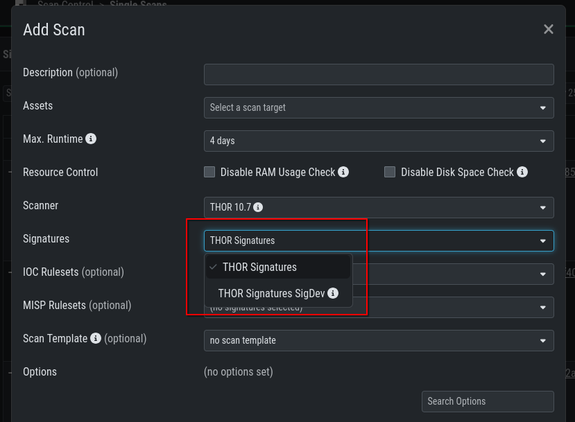This screenshot has width=575, height=422.
Task: Show info for Disable RAM Usage Check
Action: tap(343, 172)
